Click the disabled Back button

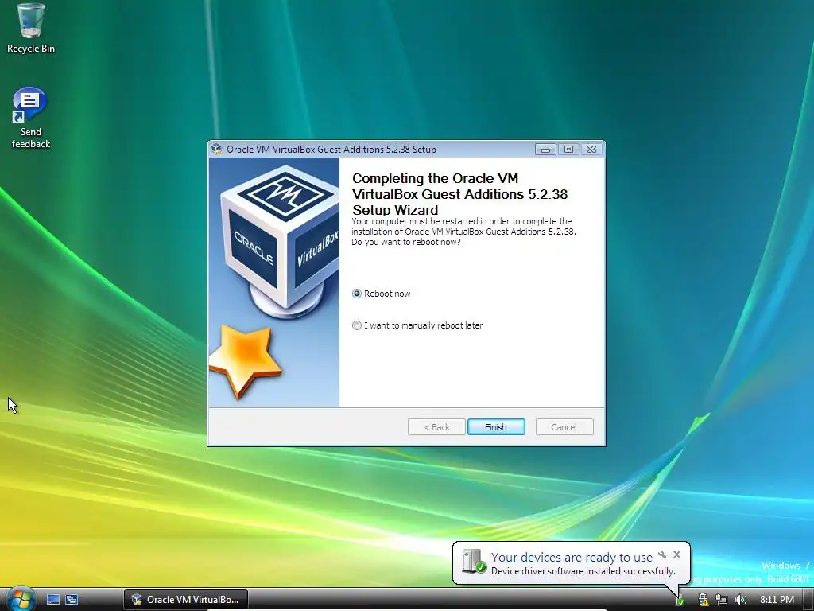436,427
